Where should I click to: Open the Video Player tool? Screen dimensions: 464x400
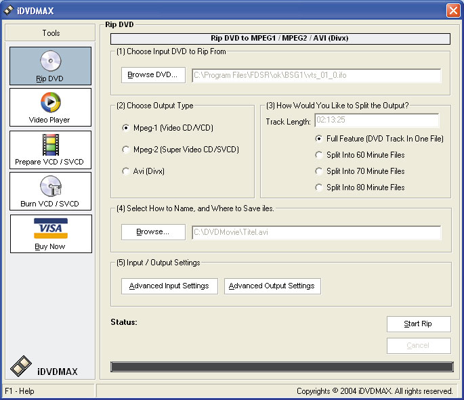coord(51,108)
